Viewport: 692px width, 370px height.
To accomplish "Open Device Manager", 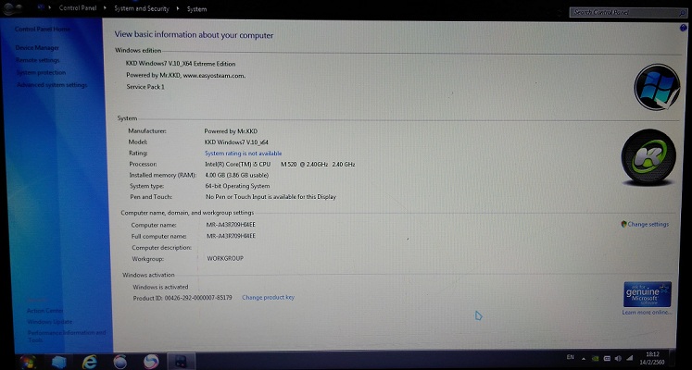I will 37,47.
